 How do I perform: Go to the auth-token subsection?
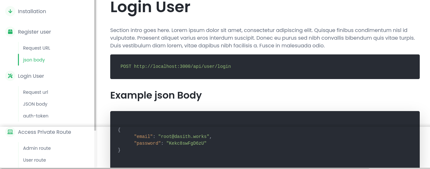36,116
